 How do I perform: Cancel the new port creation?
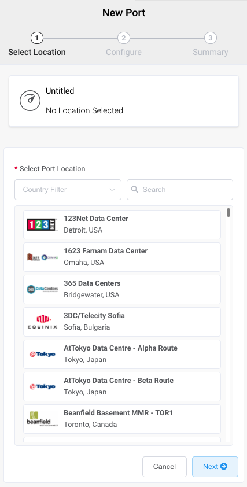[164, 467]
